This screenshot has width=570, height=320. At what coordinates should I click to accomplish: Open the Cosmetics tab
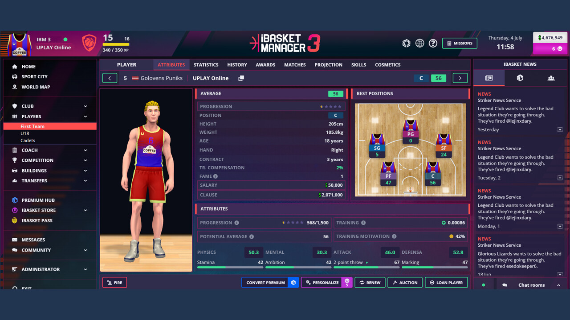387,64
